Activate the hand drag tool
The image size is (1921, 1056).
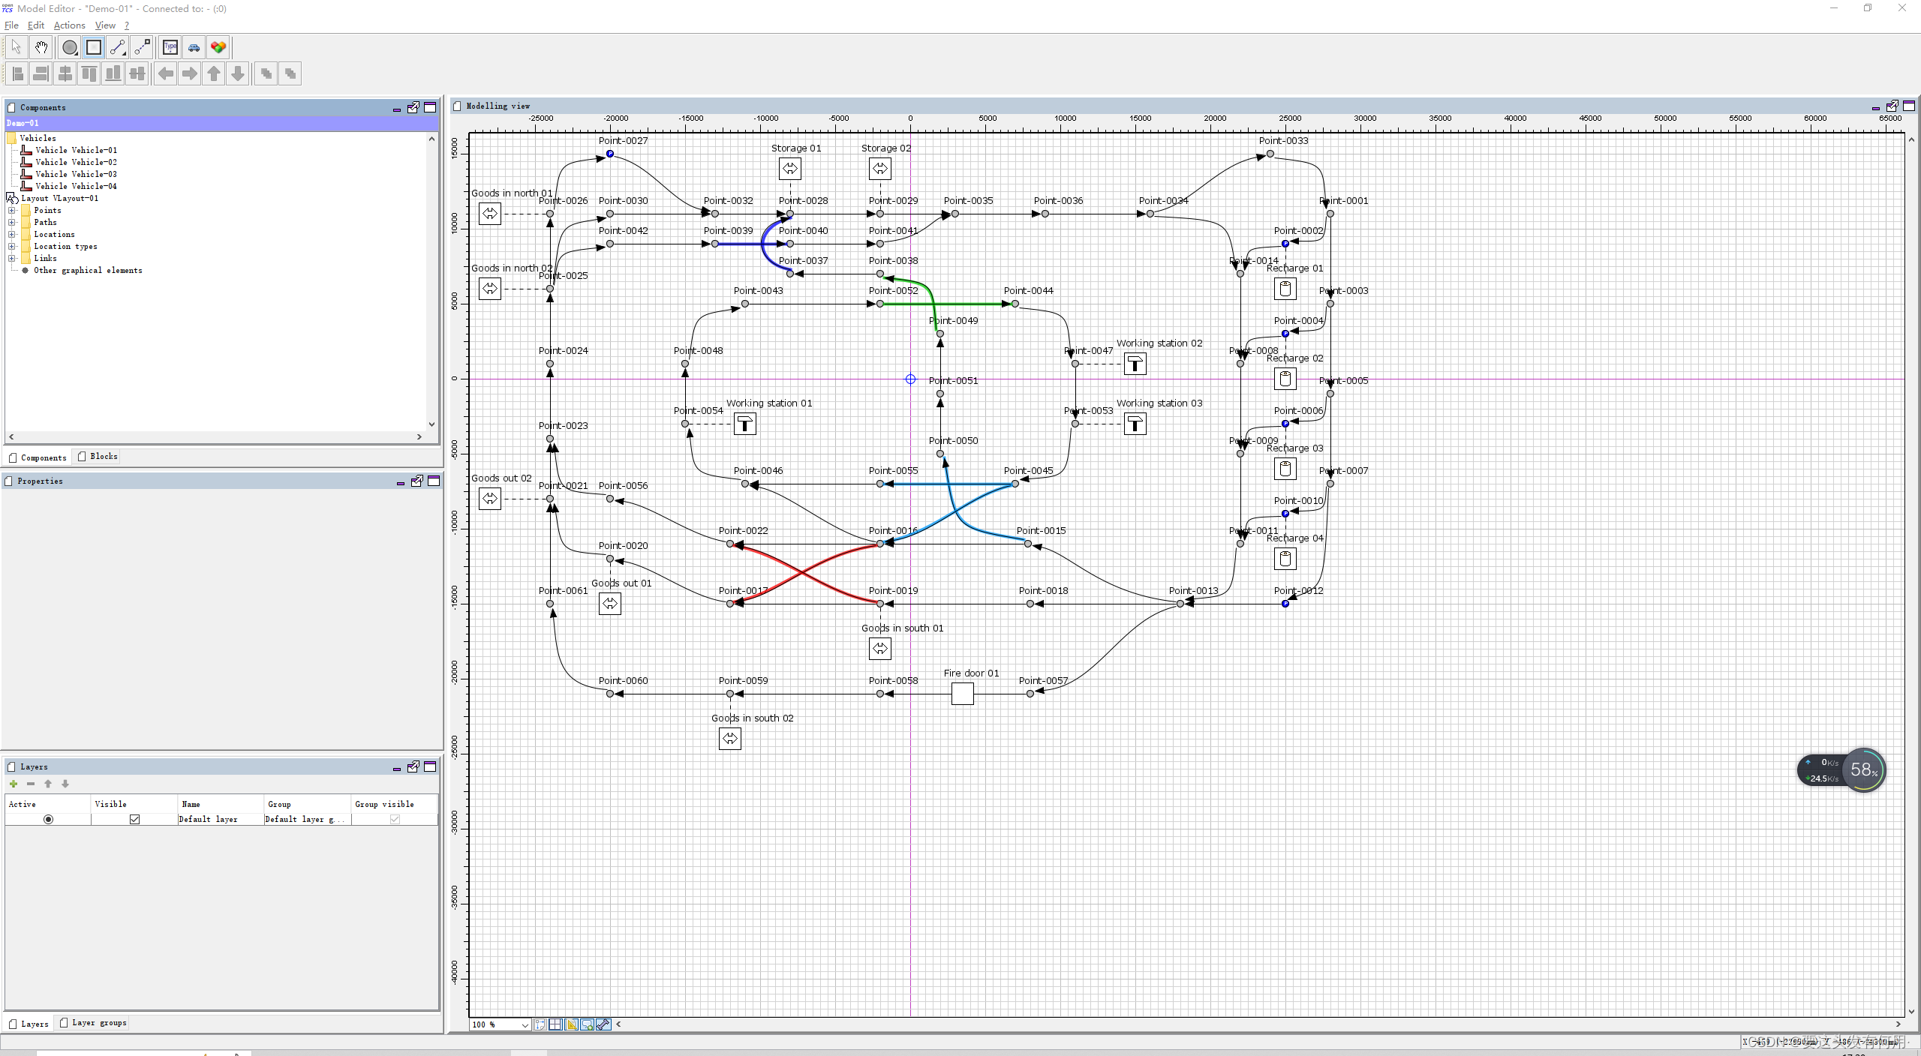pyautogui.click(x=41, y=47)
